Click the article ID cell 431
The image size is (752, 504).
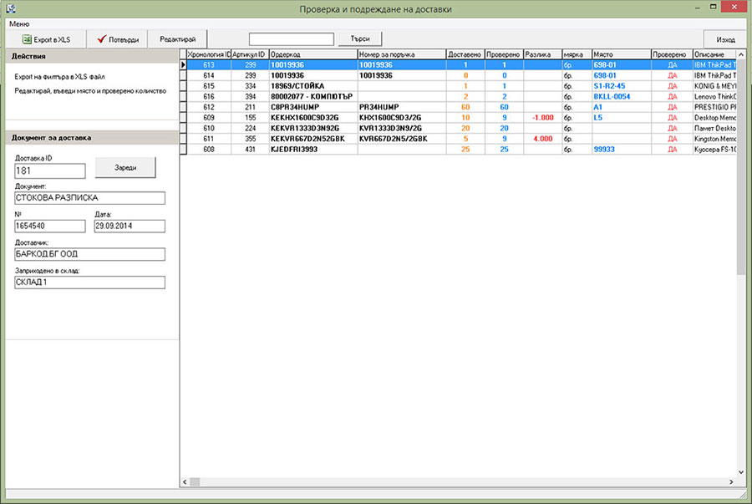pyautogui.click(x=250, y=149)
